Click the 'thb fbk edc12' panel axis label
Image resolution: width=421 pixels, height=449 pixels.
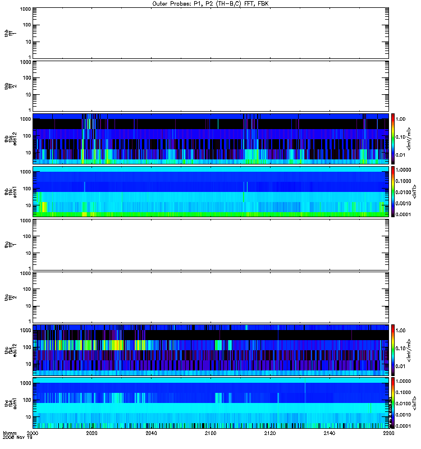10,139
